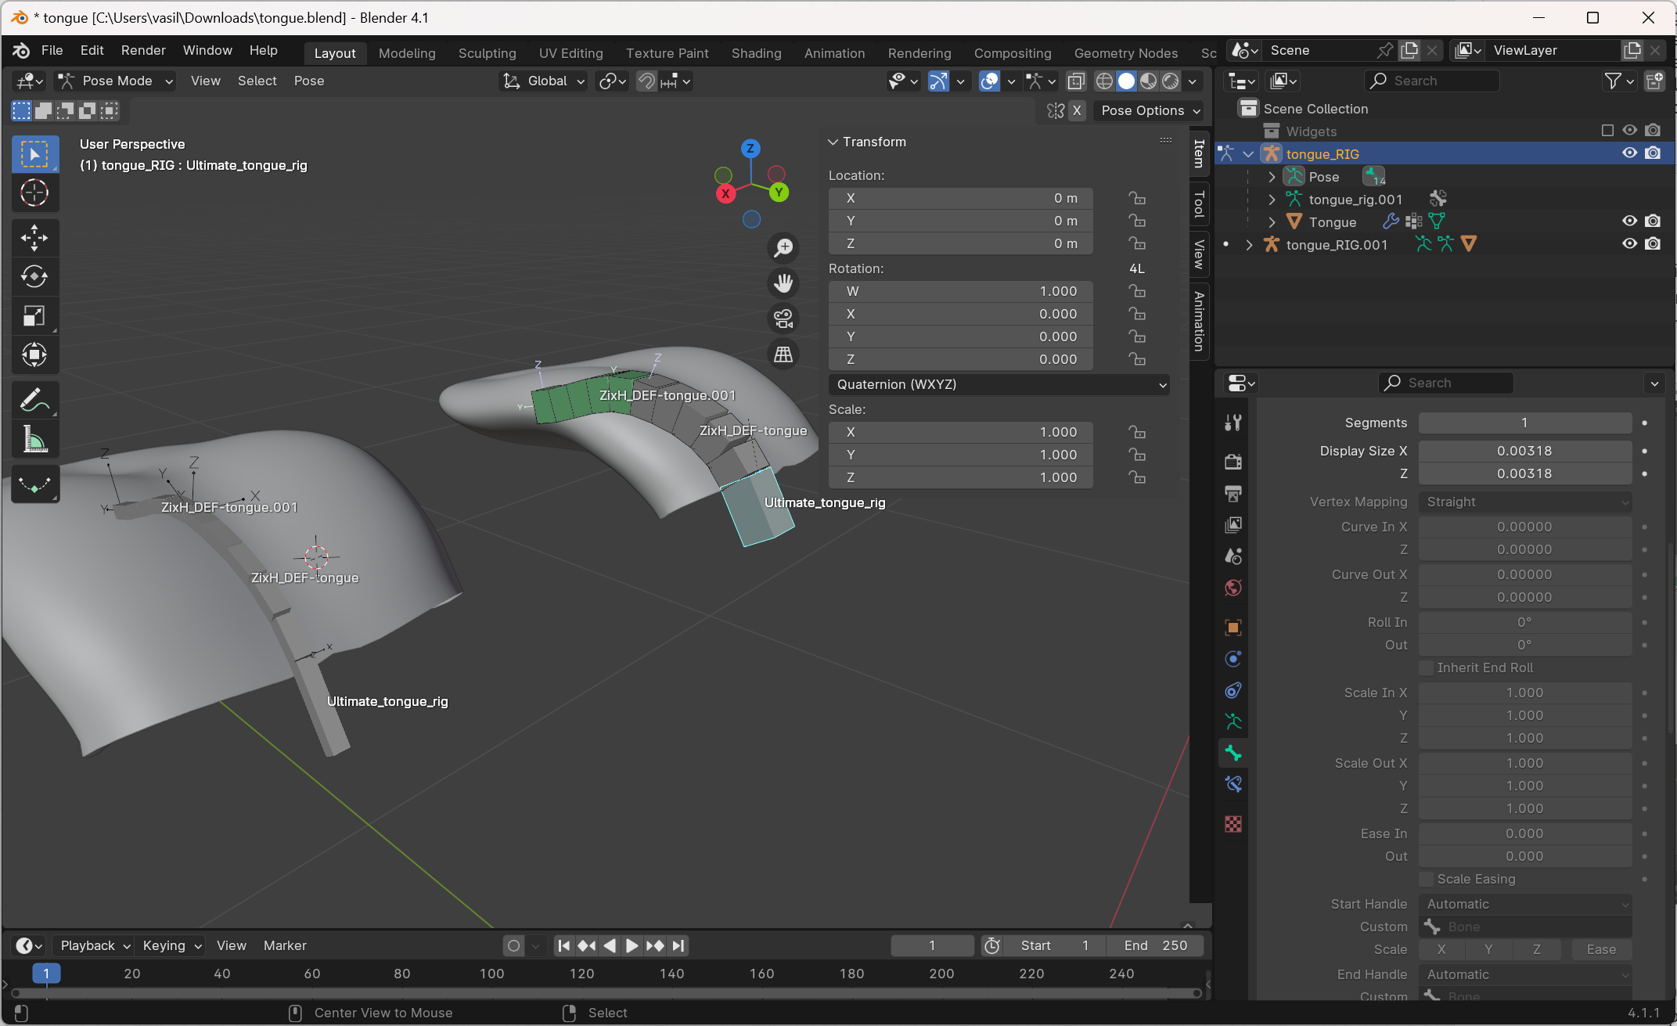Switch to the UV Editing workspace tab
The width and height of the screenshot is (1677, 1026).
(x=570, y=53)
